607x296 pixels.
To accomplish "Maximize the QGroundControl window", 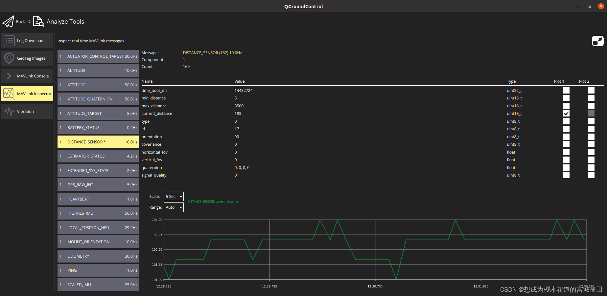I will pyautogui.click(x=590, y=6).
